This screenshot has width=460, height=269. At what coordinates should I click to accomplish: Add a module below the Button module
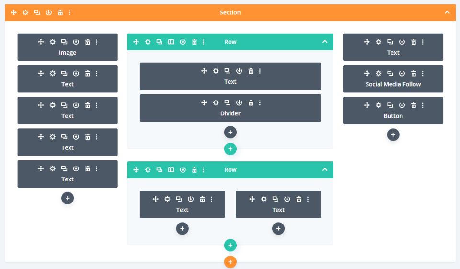point(393,135)
